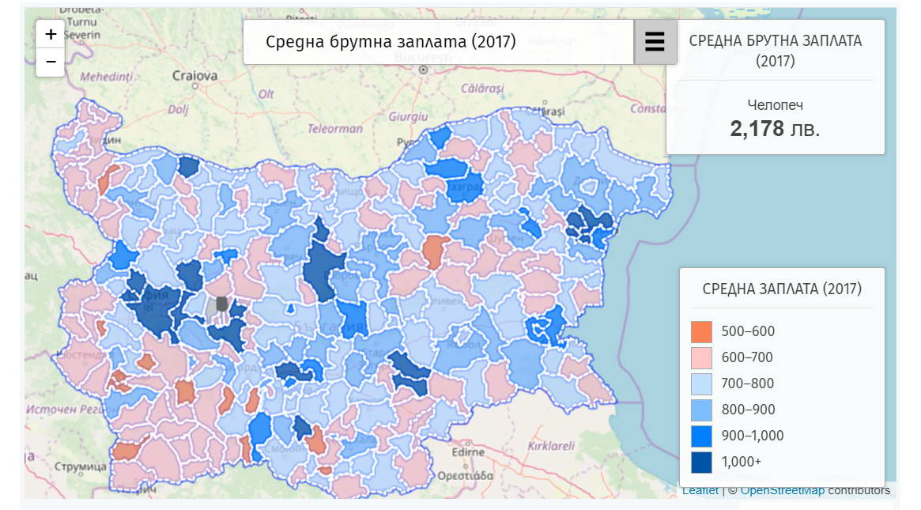Click the 600–700 pink legend swatch
The height and width of the screenshot is (510, 921).
(701, 357)
